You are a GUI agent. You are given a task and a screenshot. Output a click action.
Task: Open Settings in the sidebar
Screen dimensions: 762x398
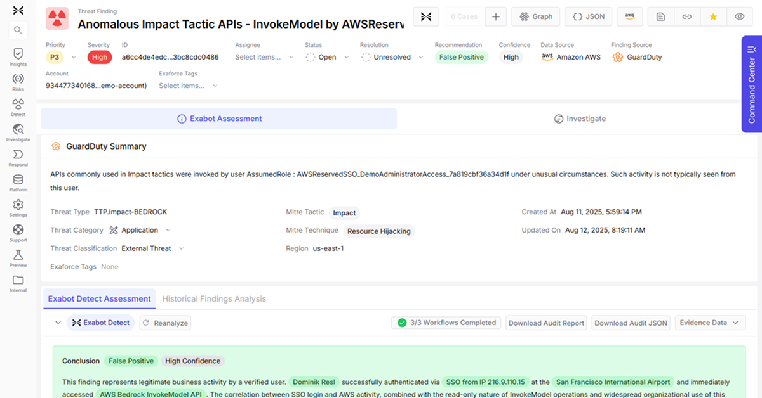pyautogui.click(x=18, y=208)
